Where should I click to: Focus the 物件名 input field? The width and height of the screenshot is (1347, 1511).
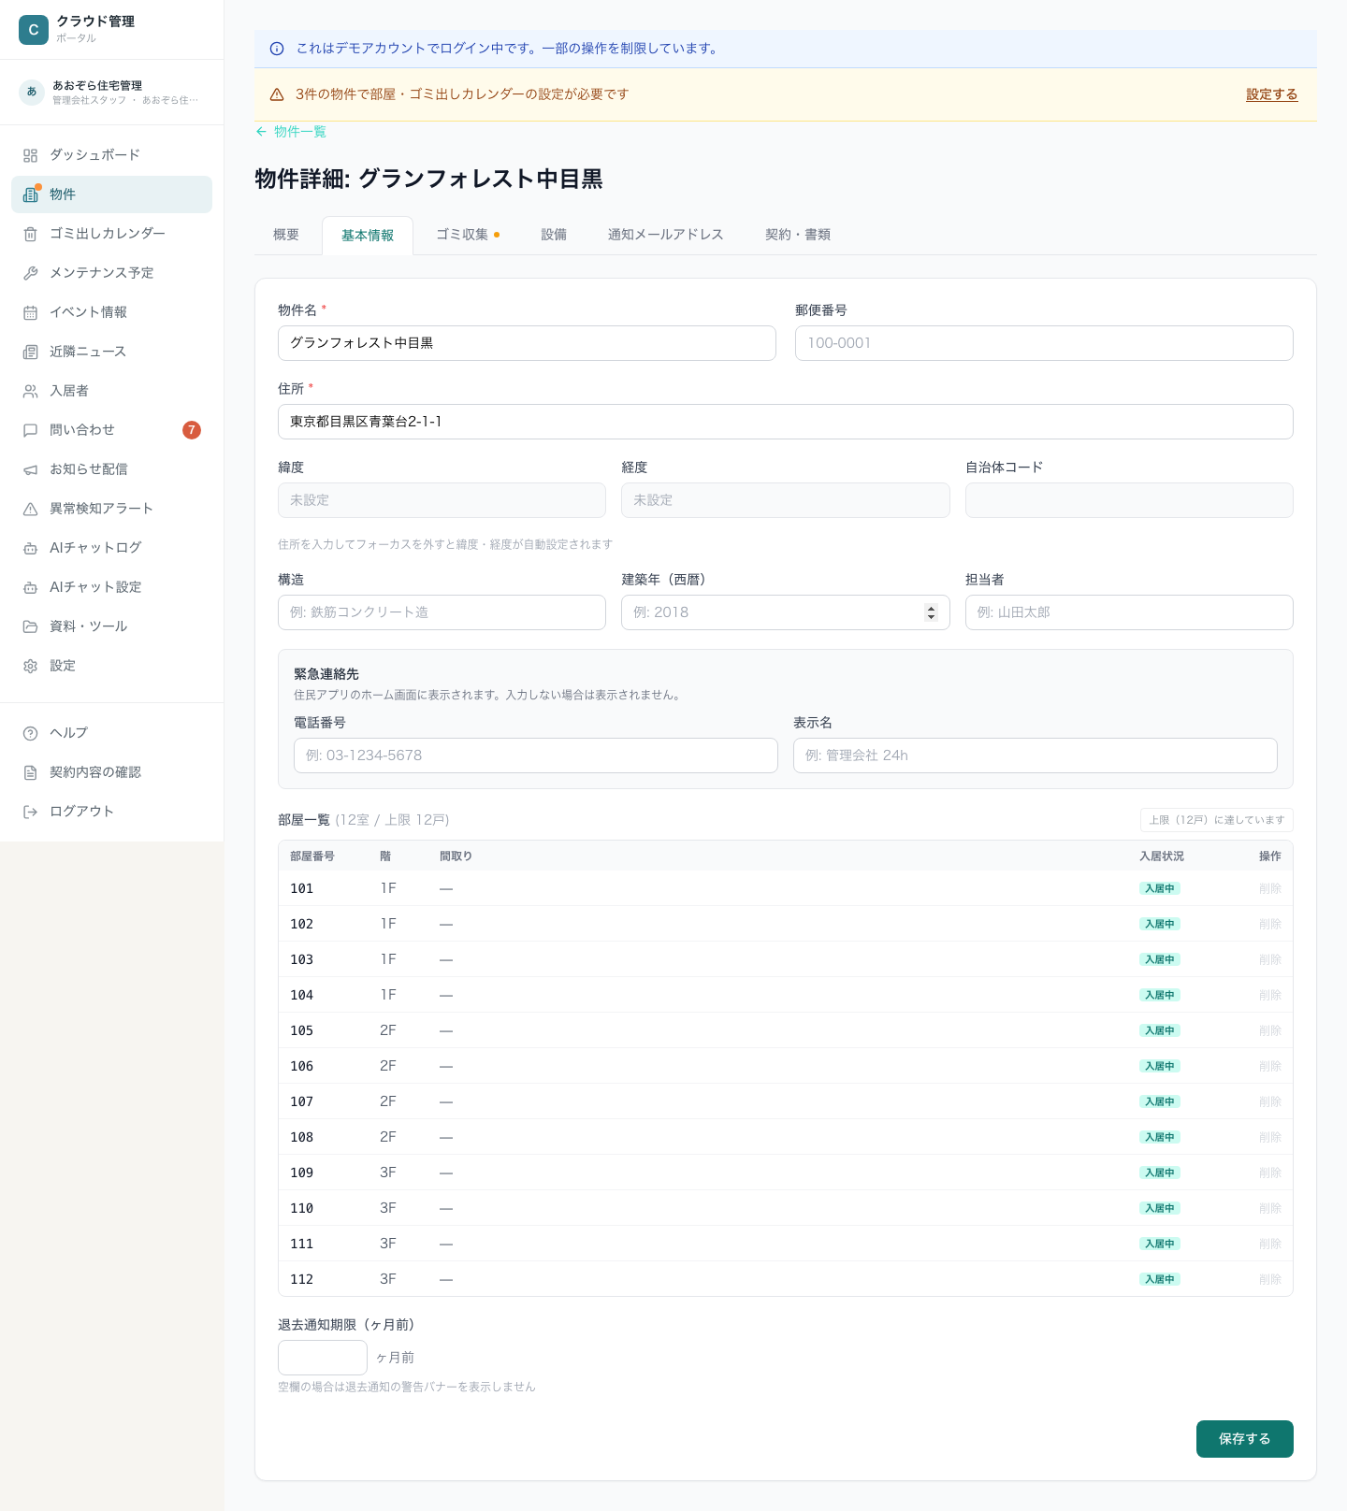[x=527, y=343]
